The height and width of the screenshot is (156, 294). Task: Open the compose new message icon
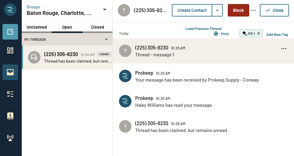tap(10, 32)
